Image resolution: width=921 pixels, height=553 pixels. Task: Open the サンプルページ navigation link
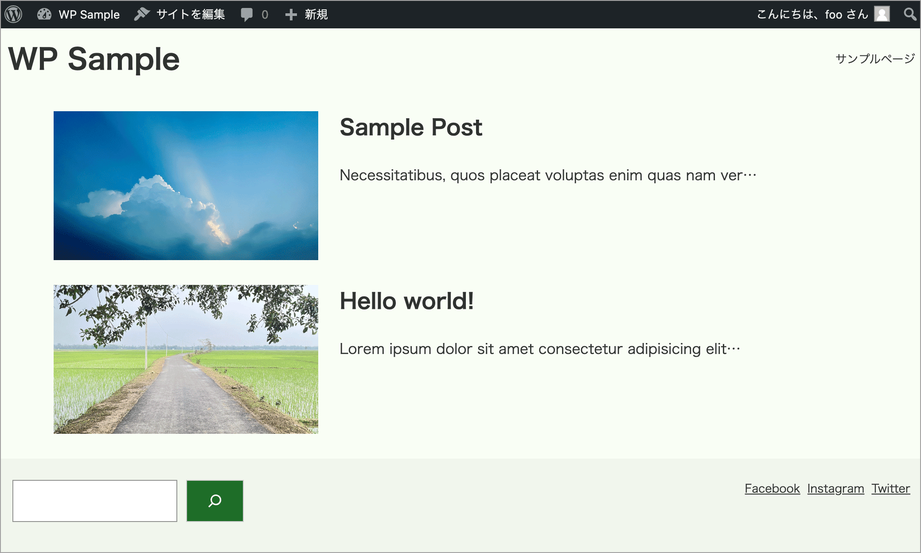(874, 58)
